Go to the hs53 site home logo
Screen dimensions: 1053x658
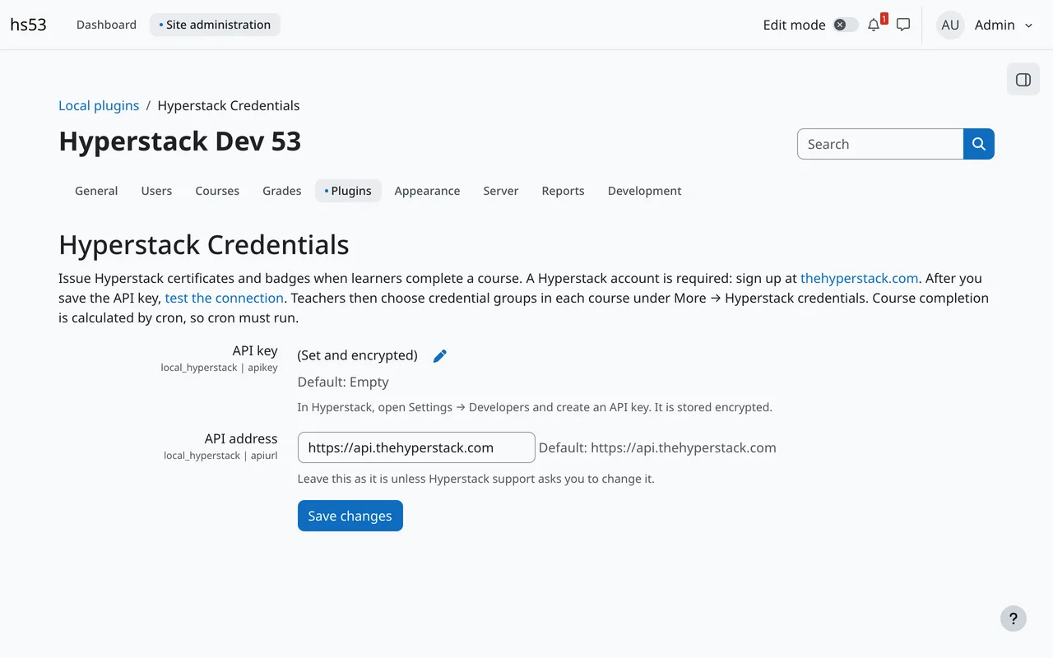click(28, 25)
